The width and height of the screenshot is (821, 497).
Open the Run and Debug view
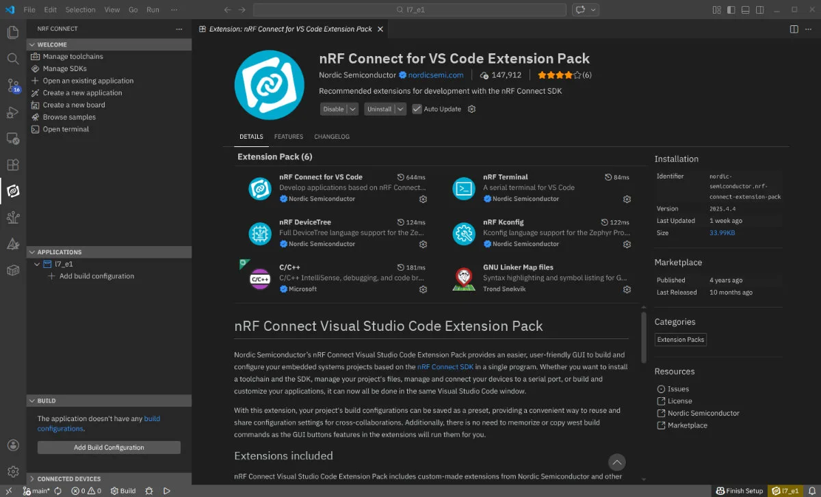tap(12, 112)
